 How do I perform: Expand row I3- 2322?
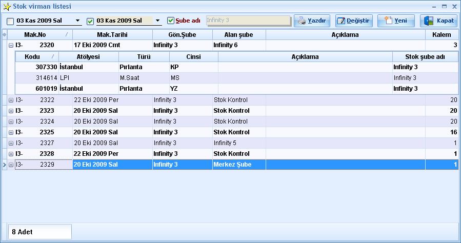(11, 100)
